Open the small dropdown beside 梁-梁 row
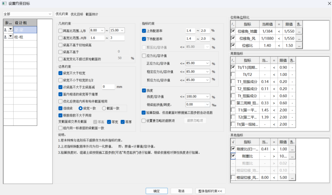The height and width of the screenshot is (195, 332). click(x=10, y=30)
